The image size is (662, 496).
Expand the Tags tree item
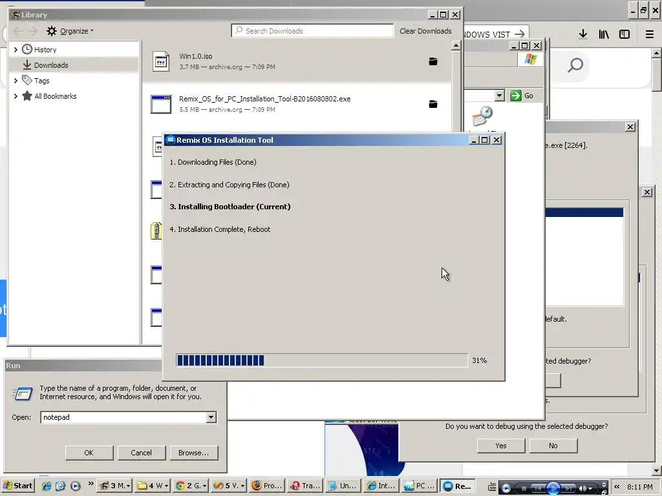coord(16,81)
